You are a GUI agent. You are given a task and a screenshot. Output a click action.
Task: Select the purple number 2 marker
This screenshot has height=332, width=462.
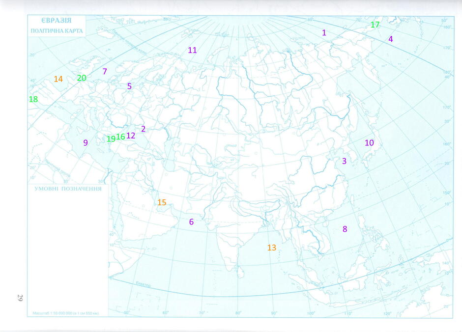[143, 129]
